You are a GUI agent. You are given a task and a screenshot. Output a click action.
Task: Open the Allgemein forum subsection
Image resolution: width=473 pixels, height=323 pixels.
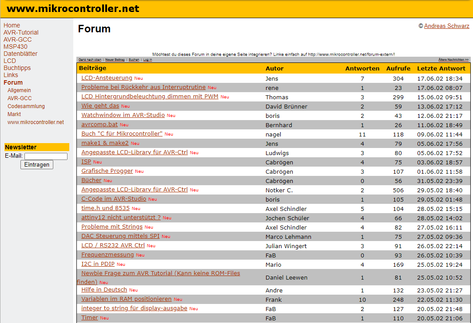[x=19, y=90]
